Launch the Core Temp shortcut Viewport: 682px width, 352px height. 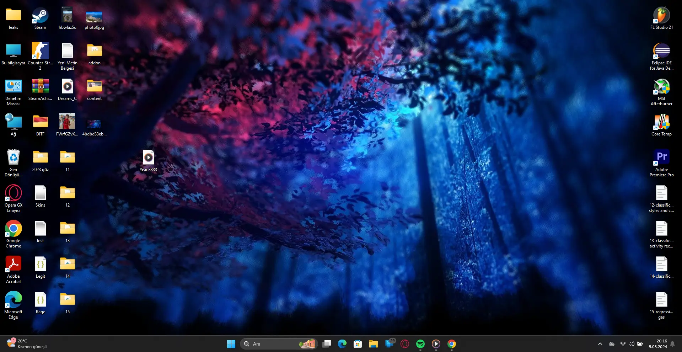coord(661,126)
